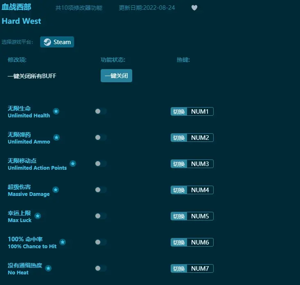Click the 选择游戏平台 label

coord(17,42)
